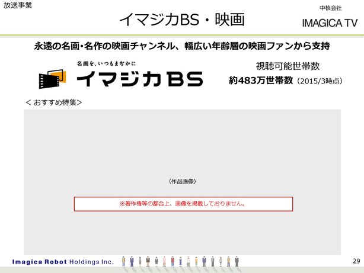This screenshot has width=364, height=273.
Task: Click the IMAGICA TV company name
Action: point(330,23)
